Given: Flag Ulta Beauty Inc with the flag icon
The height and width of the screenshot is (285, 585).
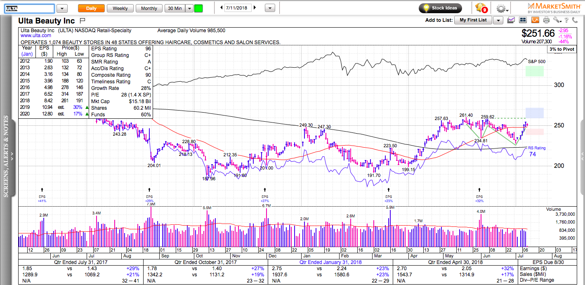Looking at the screenshot, I should tap(82, 21).
